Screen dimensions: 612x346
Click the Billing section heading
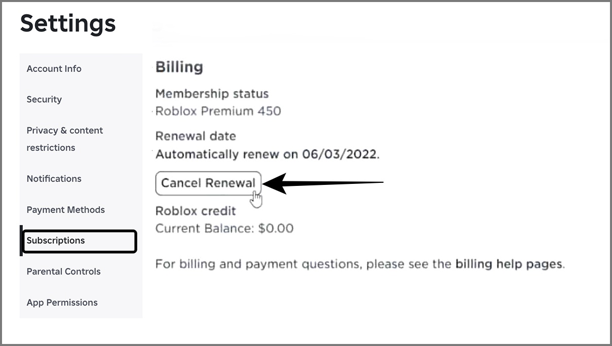179,66
